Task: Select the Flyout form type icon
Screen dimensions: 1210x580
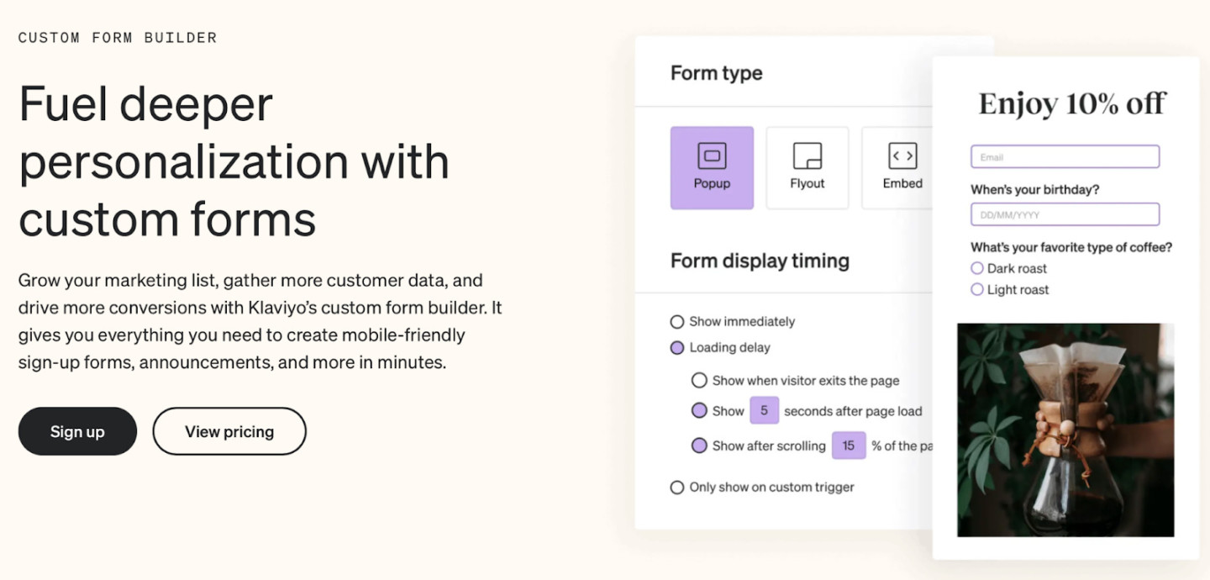Action: (x=807, y=166)
